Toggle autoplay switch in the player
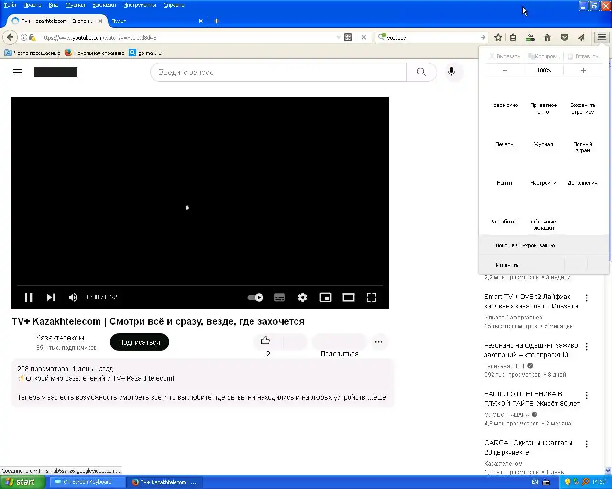Image resolution: width=612 pixels, height=489 pixels. [255, 297]
